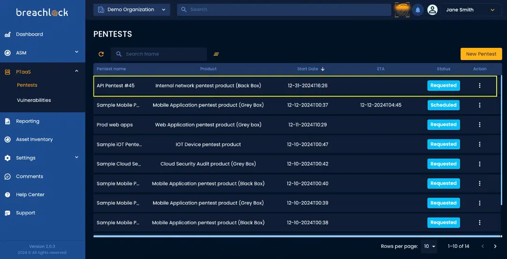
Task: Open the filter lines icon
Action: [216, 54]
